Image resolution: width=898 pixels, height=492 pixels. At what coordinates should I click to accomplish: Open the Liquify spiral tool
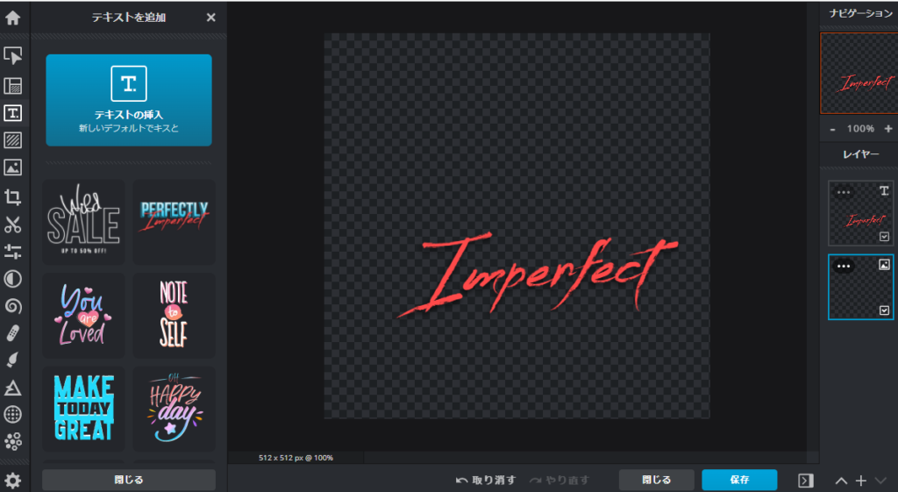tap(12, 306)
